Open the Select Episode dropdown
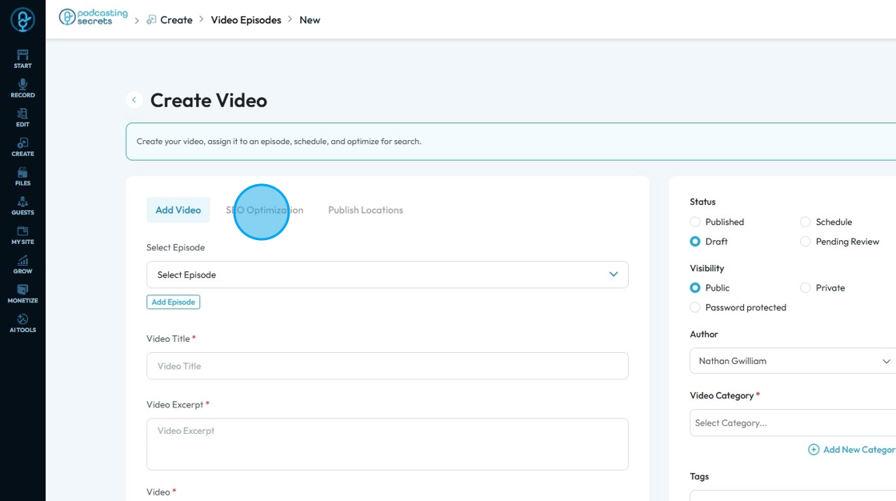The image size is (896, 501). (387, 275)
